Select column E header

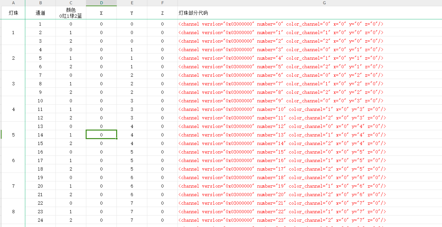click(x=132, y=3)
